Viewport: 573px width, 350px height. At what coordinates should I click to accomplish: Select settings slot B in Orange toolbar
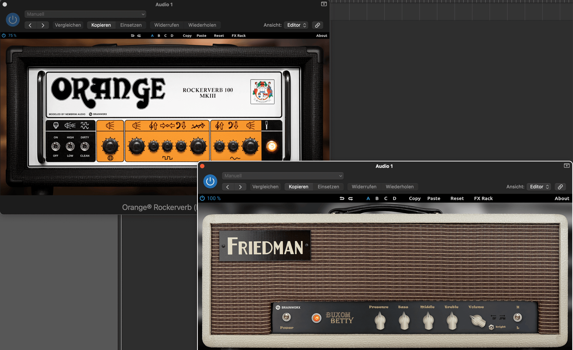[159, 36]
